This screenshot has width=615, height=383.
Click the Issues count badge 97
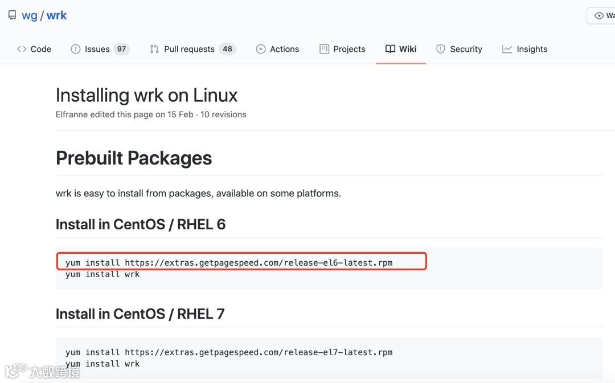pos(121,49)
